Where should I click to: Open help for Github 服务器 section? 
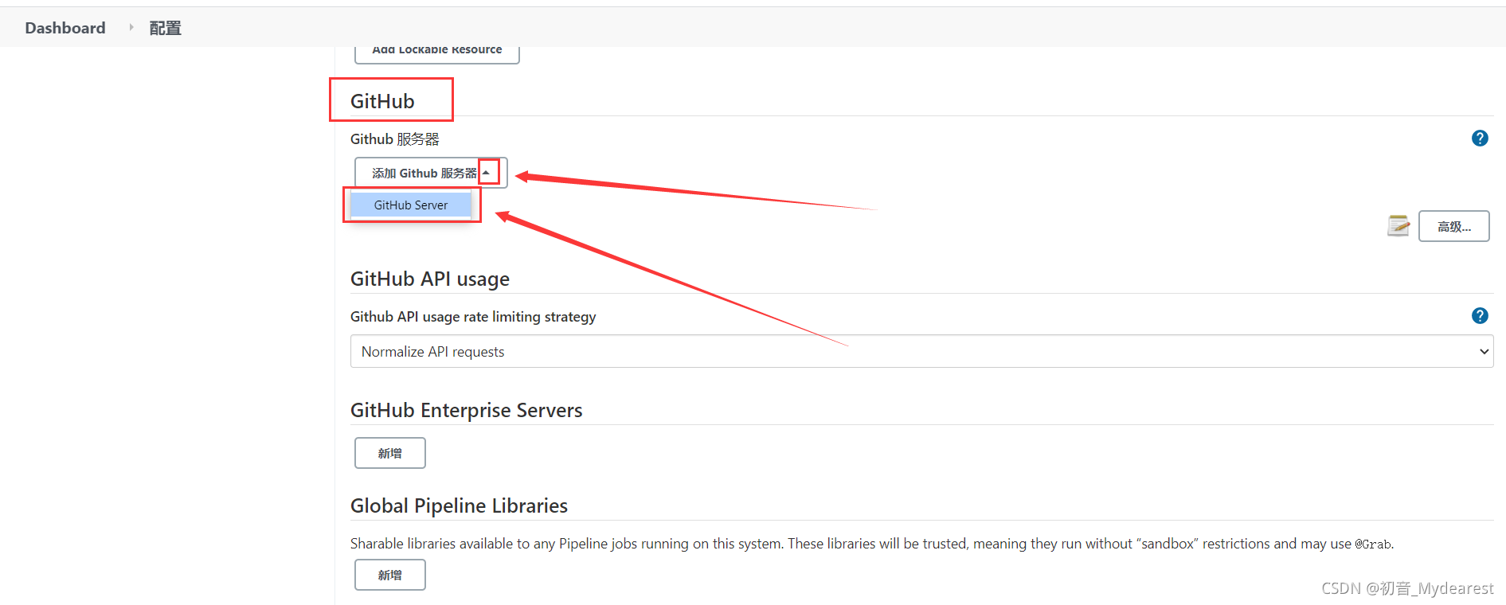pyautogui.click(x=1480, y=139)
